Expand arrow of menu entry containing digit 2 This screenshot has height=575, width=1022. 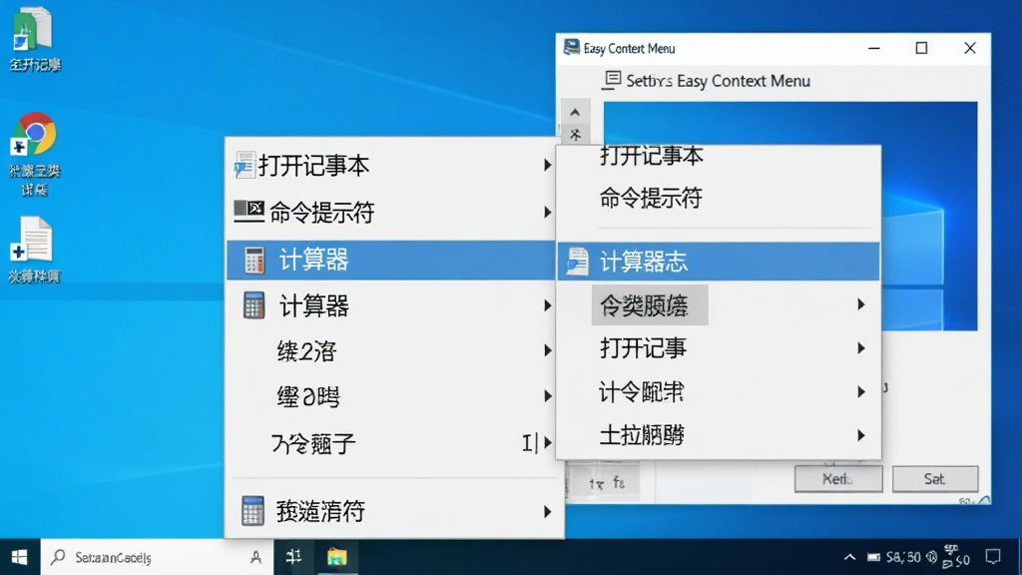pos(548,350)
